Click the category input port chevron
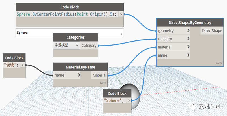The height and width of the screenshot is (116, 227). click(189, 39)
